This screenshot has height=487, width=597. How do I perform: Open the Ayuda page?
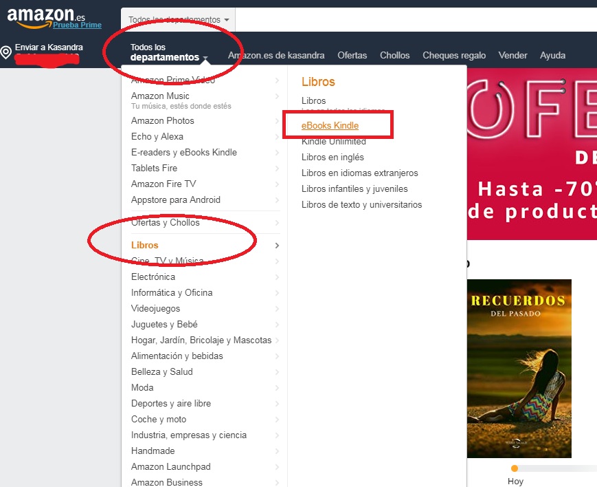[x=552, y=54]
